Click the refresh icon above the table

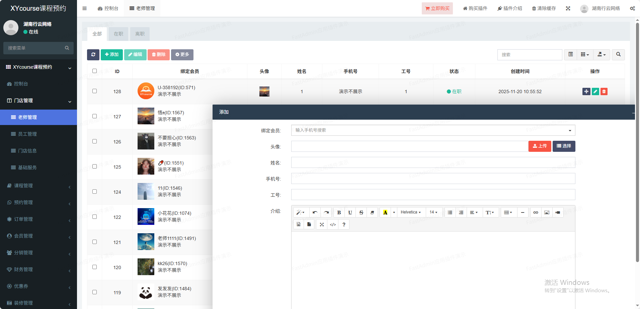[93, 55]
